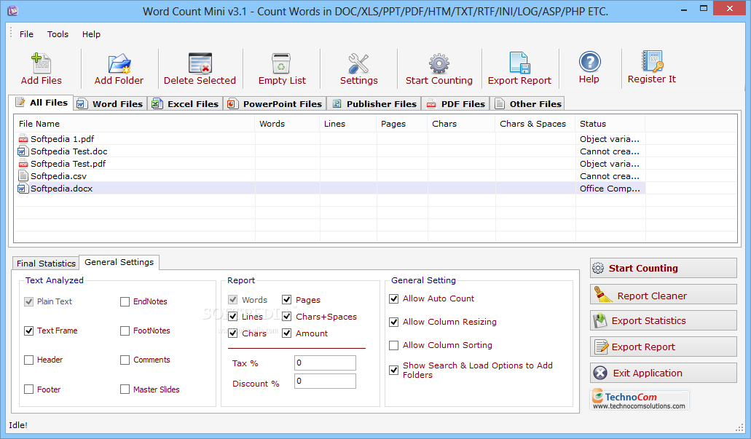Click the Empty List trash icon

click(x=281, y=63)
